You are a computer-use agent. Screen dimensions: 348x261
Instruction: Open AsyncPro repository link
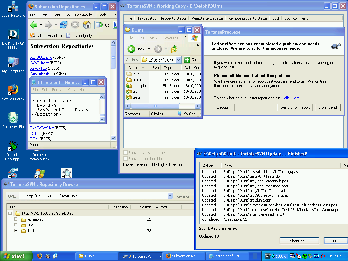pyautogui.click(x=38, y=68)
